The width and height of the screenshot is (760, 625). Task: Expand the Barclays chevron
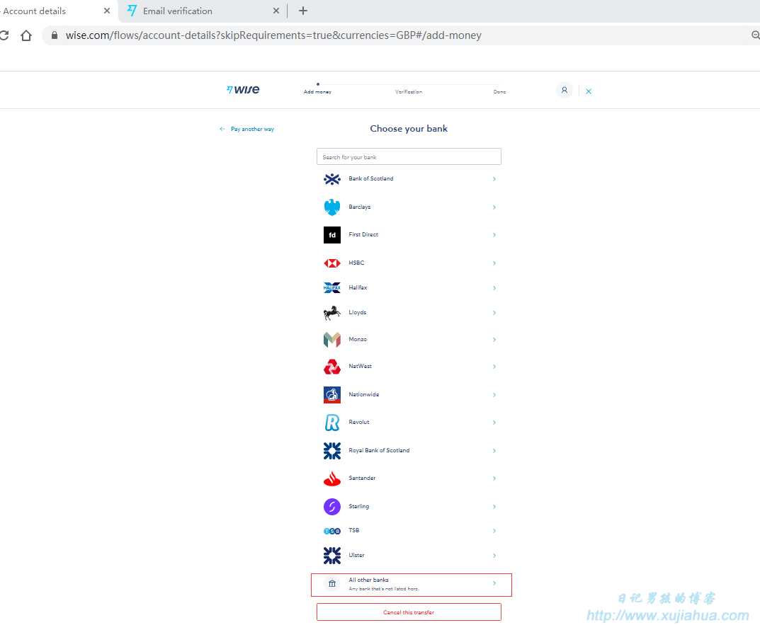494,207
